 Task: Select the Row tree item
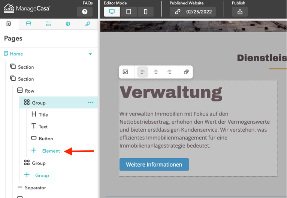[x=30, y=91]
